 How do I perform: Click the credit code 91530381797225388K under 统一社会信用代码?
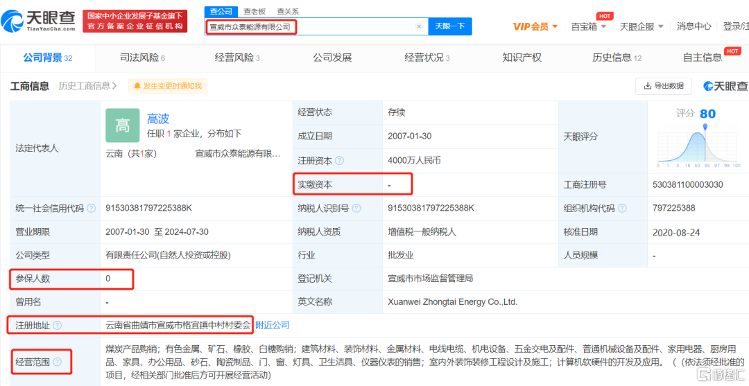click(148, 209)
